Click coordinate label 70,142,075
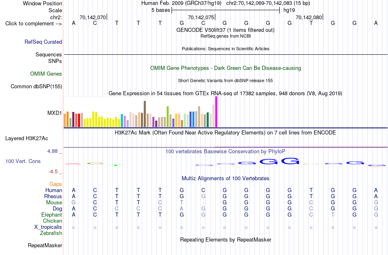 (201, 17)
